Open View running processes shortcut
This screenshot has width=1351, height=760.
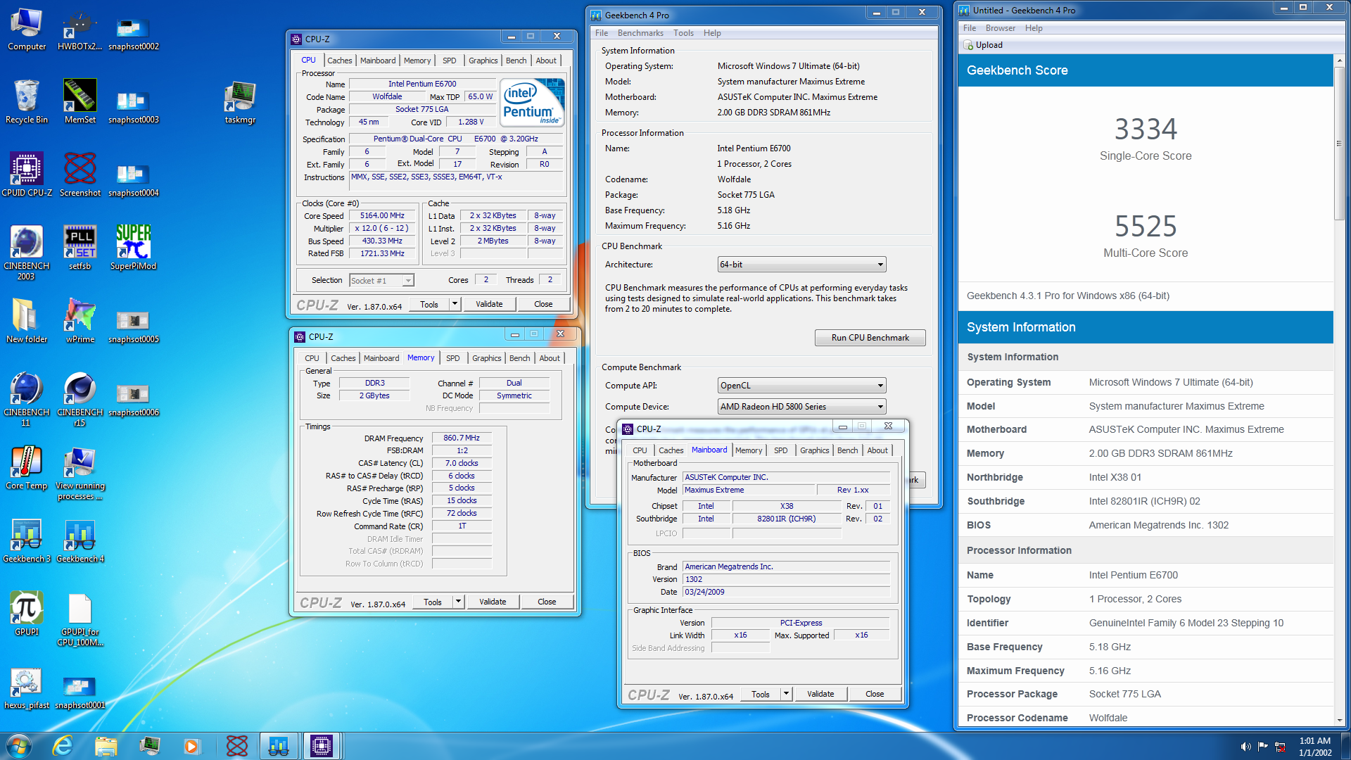click(x=80, y=474)
